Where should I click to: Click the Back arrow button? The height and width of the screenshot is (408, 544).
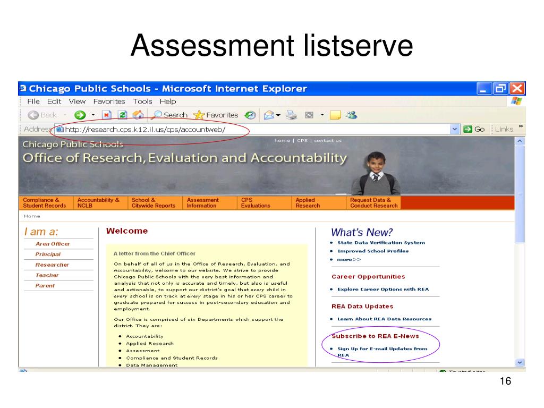[41, 115]
